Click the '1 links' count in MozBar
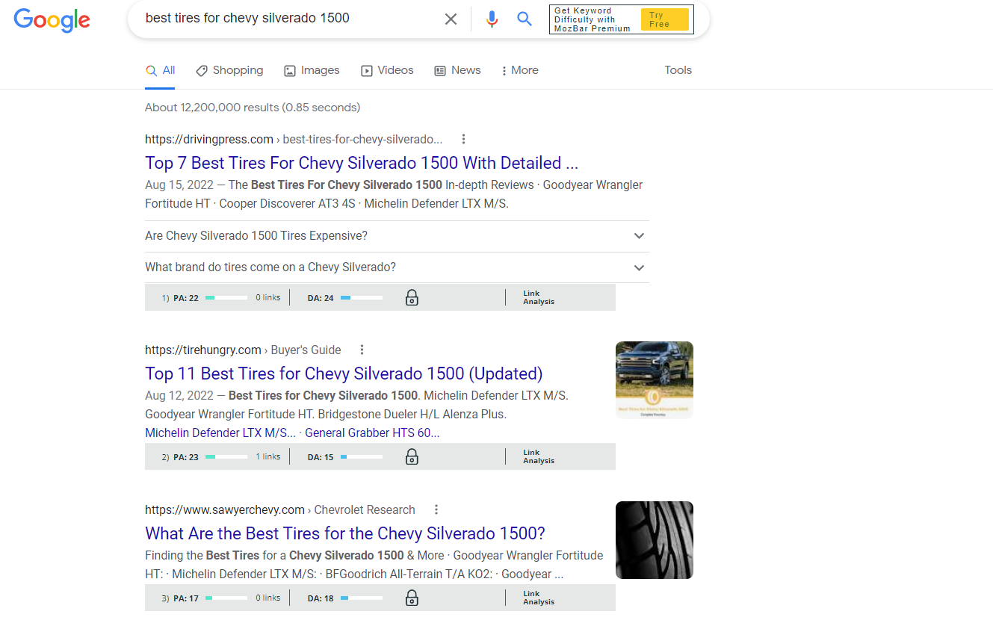The height and width of the screenshot is (626, 993). 268,456
